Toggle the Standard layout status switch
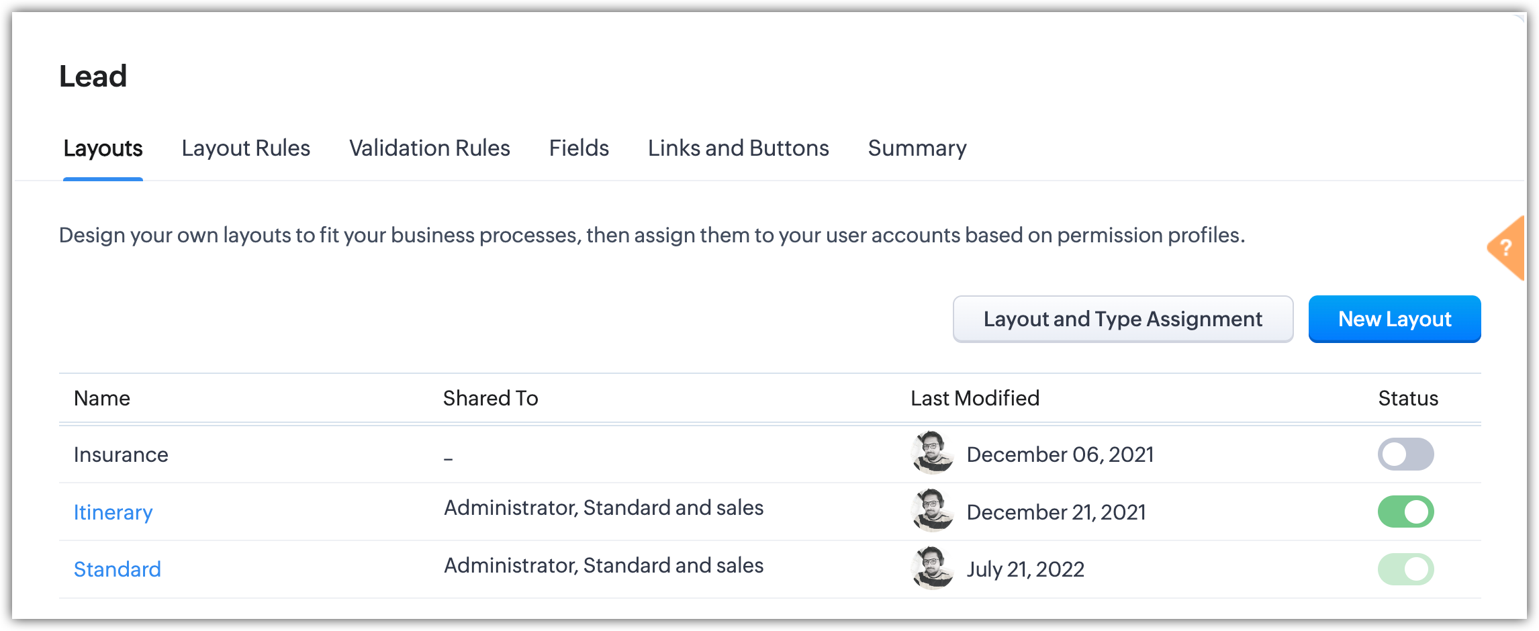Screen dimensions: 1539x631 click(x=1405, y=569)
